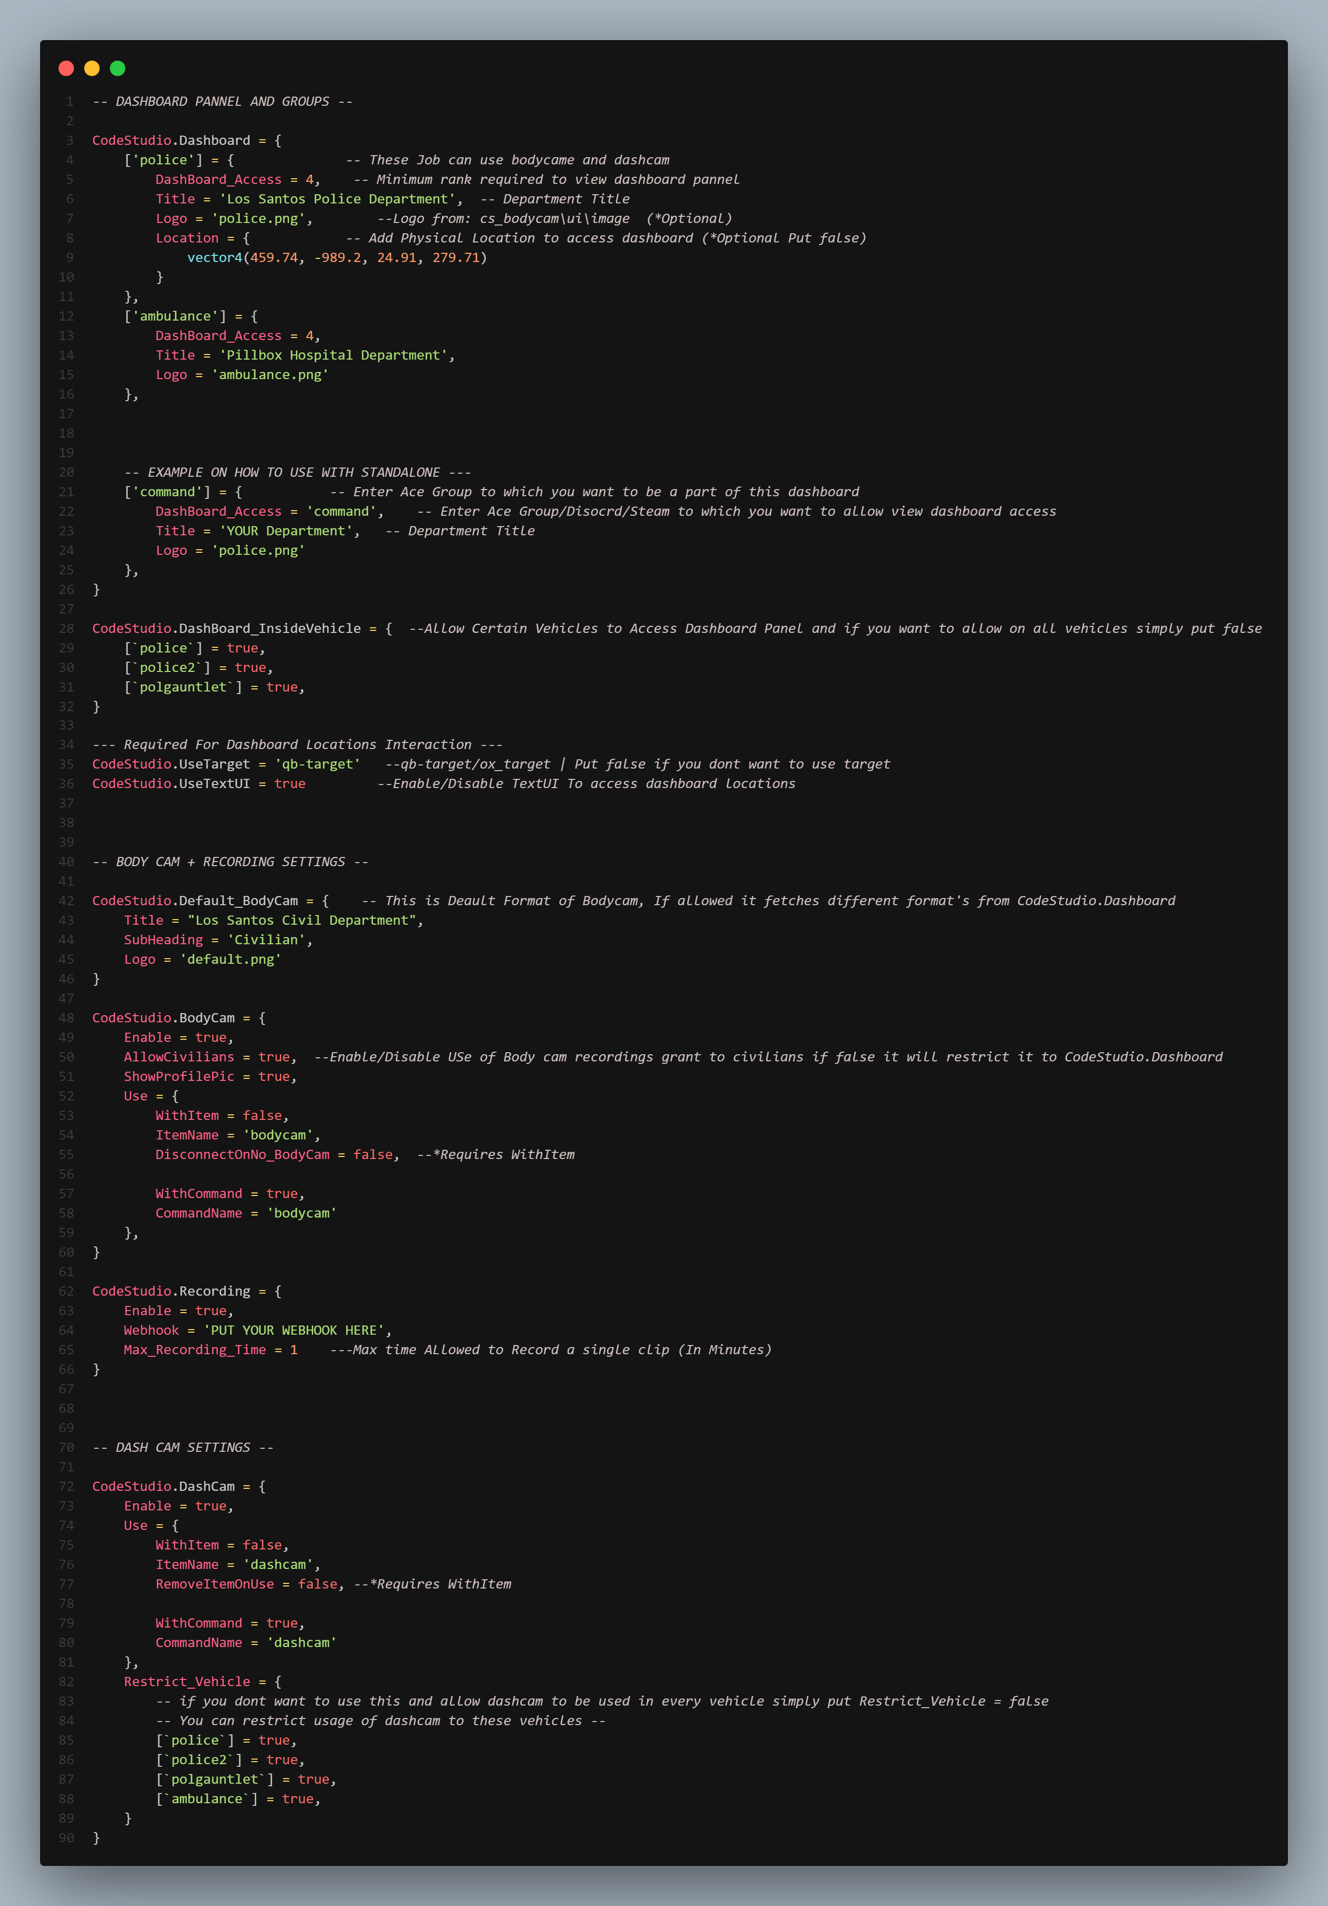Click the 'ambulance.png' logo string
1328x1906 pixels.
[x=270, y=375]
